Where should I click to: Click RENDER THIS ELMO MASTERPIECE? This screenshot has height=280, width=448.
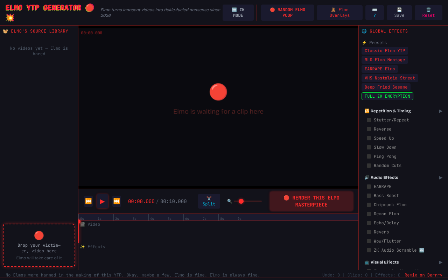click(x=311, y=201)
